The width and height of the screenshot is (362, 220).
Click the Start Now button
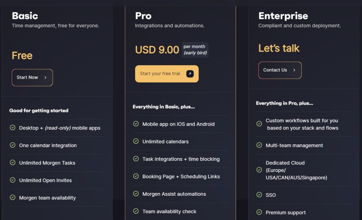(32, 77)
